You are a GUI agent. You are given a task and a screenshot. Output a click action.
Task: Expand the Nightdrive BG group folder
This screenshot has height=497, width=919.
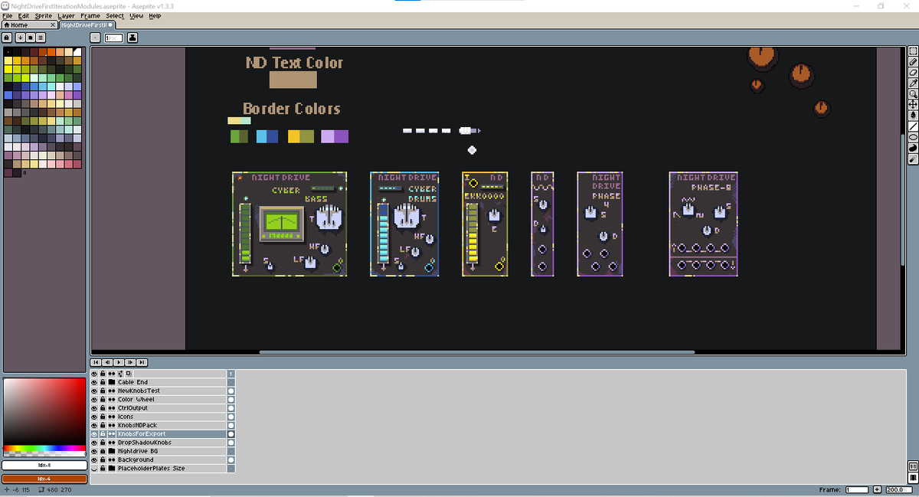pos(112,451)
